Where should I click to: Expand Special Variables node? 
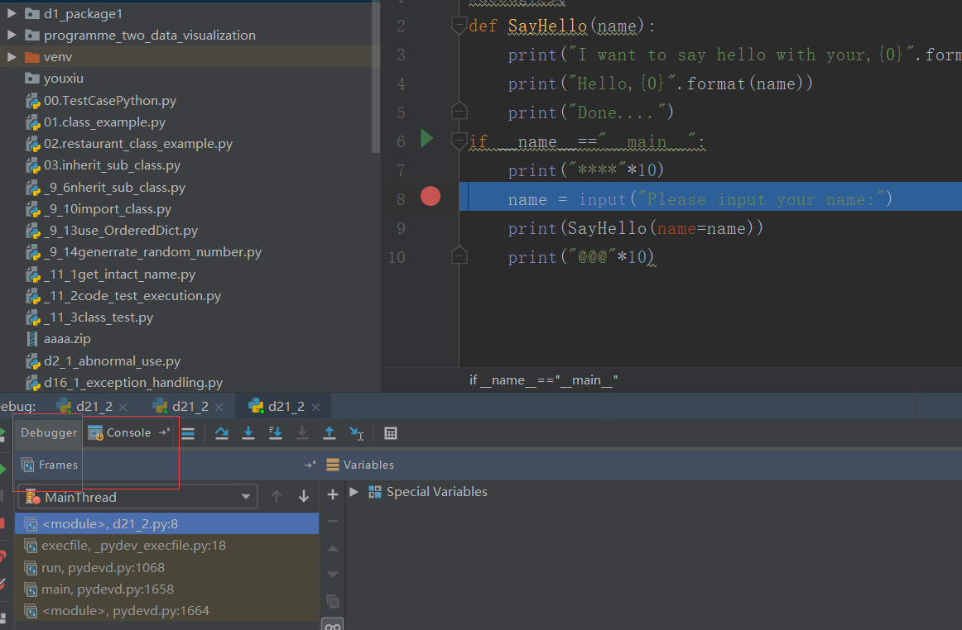tap(354, 491)
